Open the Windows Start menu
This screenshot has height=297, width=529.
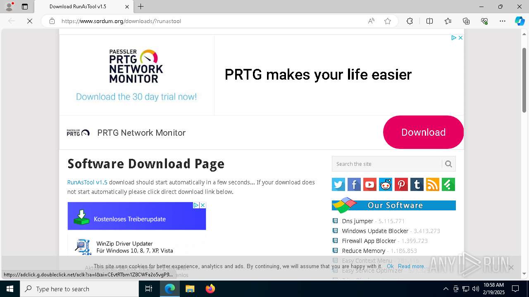pyautogui.click(x=10, y=289)
